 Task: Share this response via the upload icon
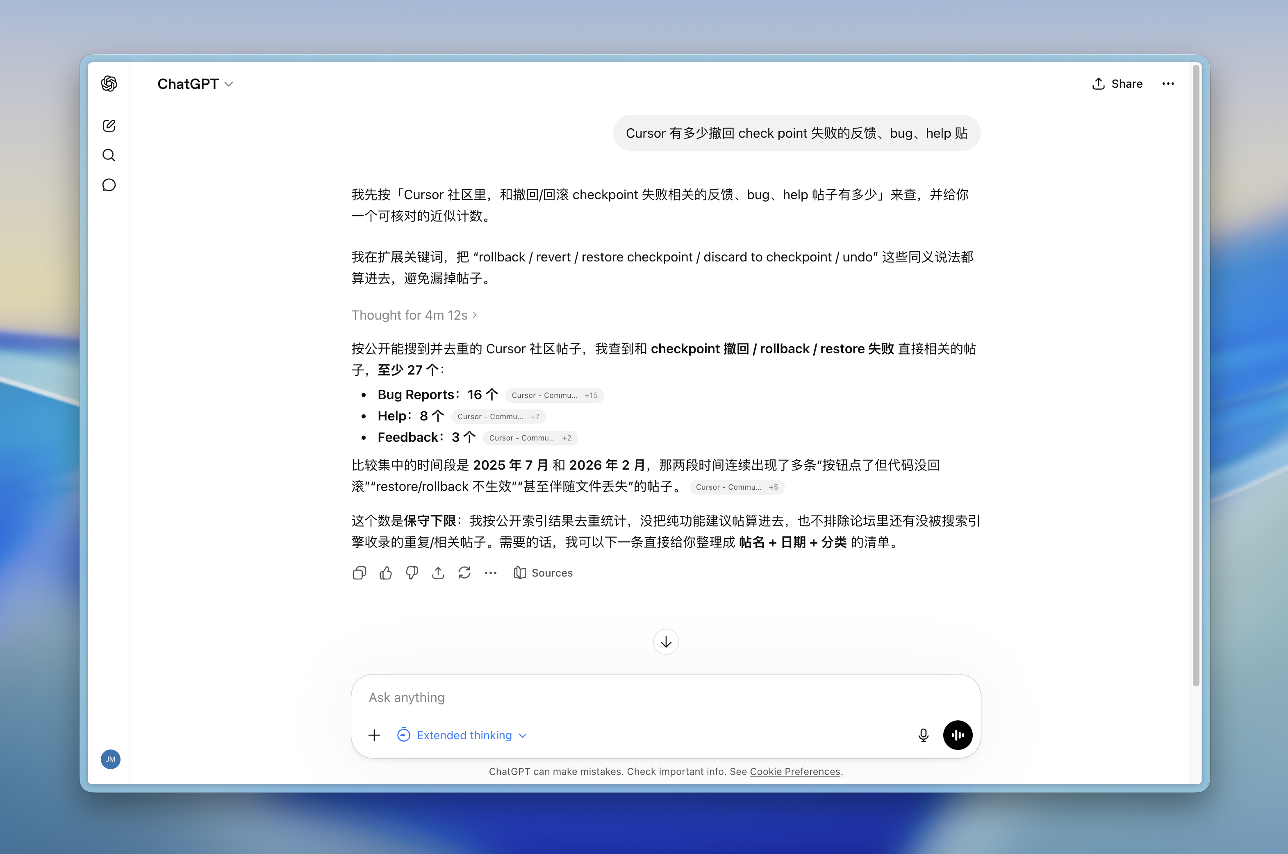point(438,573)
